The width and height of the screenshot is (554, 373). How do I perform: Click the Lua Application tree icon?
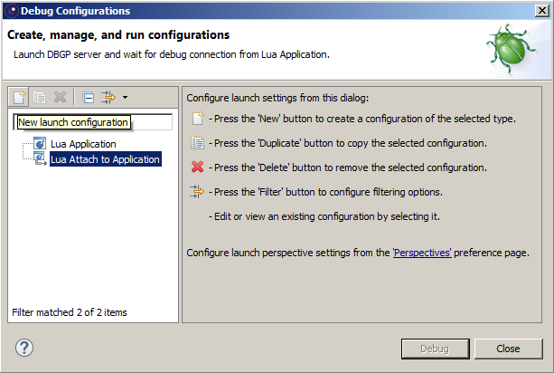tap(40, 143)
